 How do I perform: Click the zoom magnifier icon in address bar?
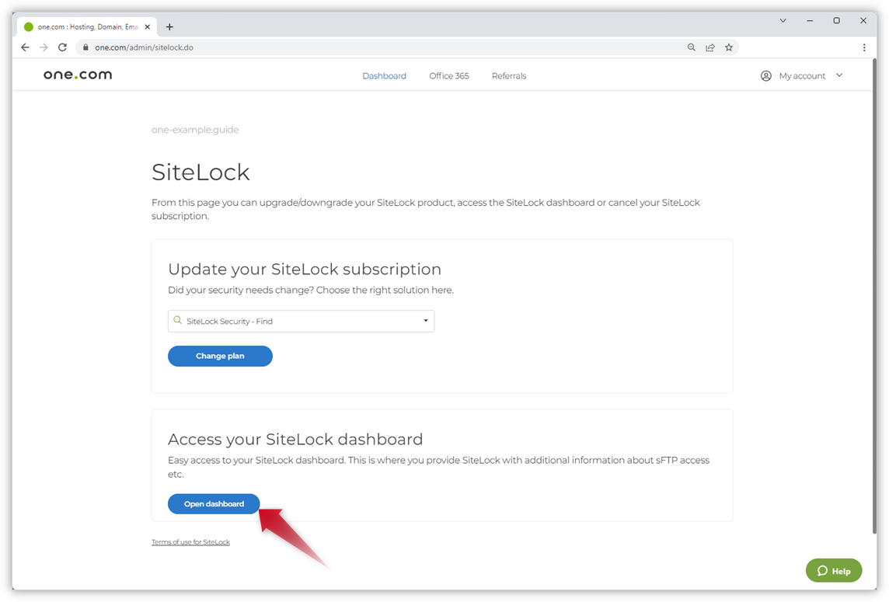point(692,47)
